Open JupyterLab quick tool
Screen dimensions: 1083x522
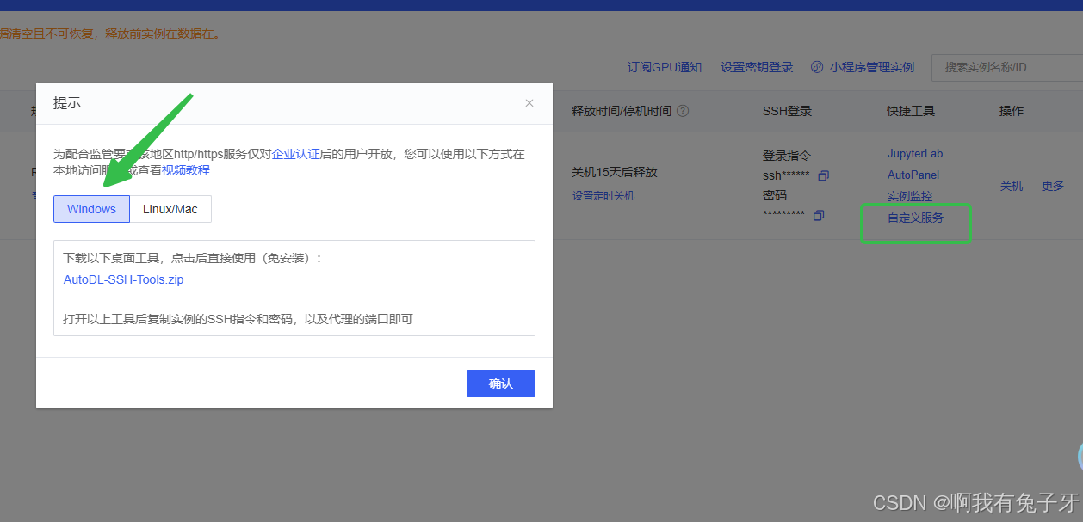click(915, 154)
